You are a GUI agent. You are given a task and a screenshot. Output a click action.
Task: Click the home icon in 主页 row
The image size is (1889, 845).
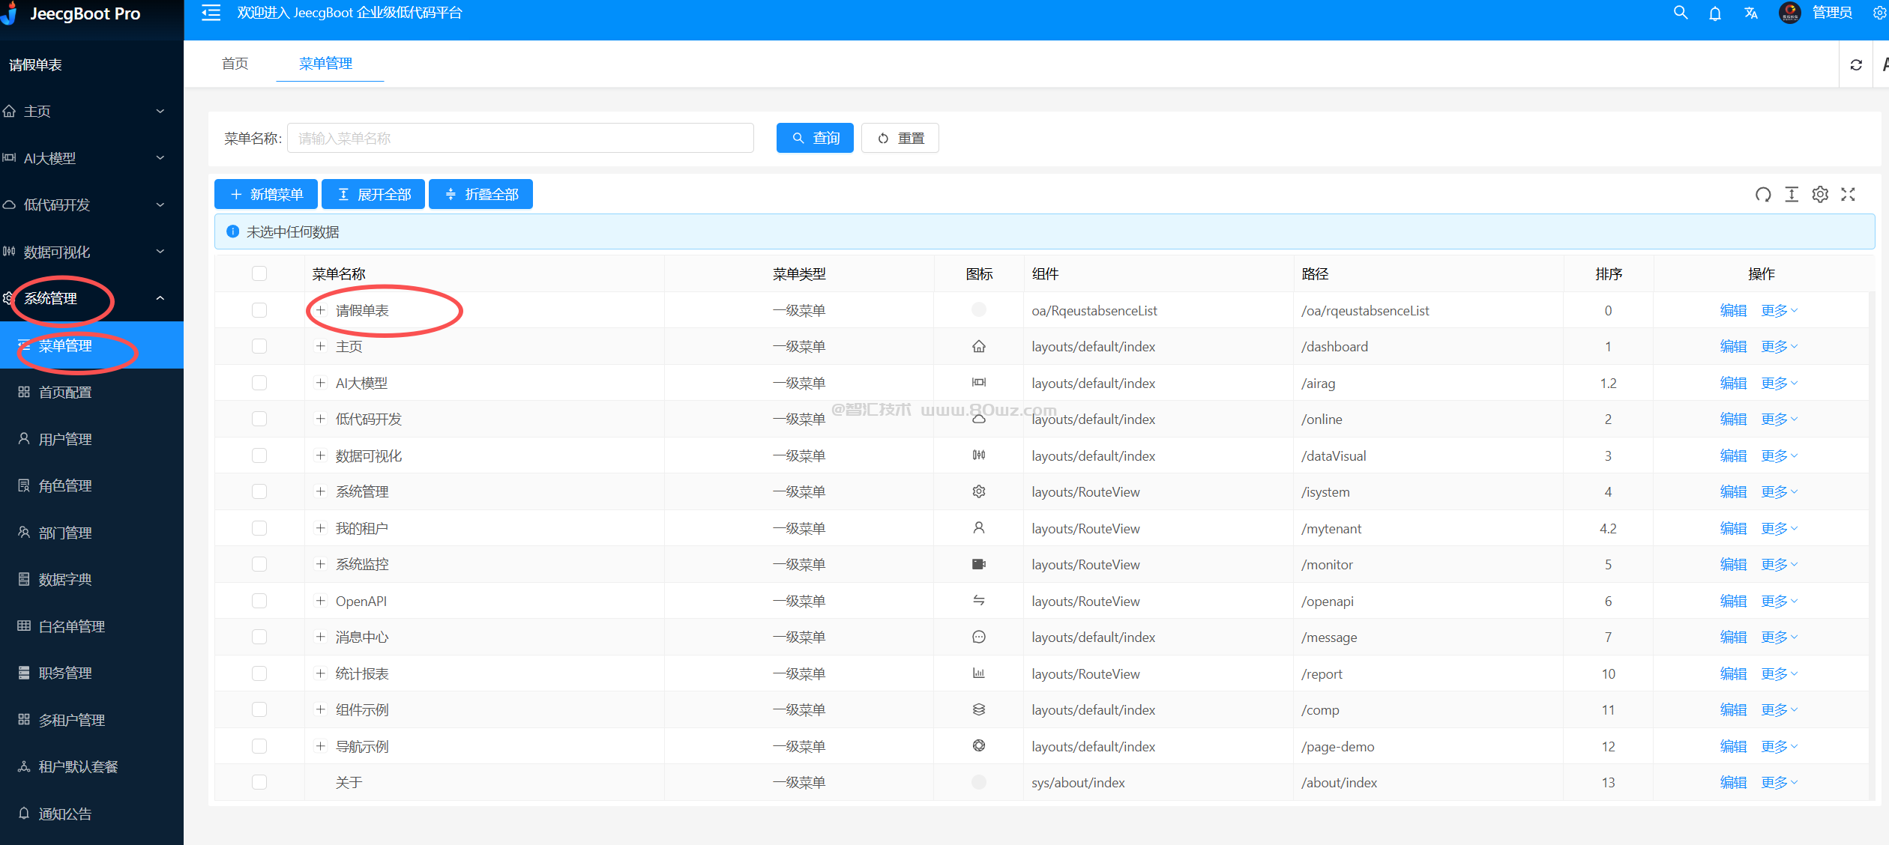point(979,346)
